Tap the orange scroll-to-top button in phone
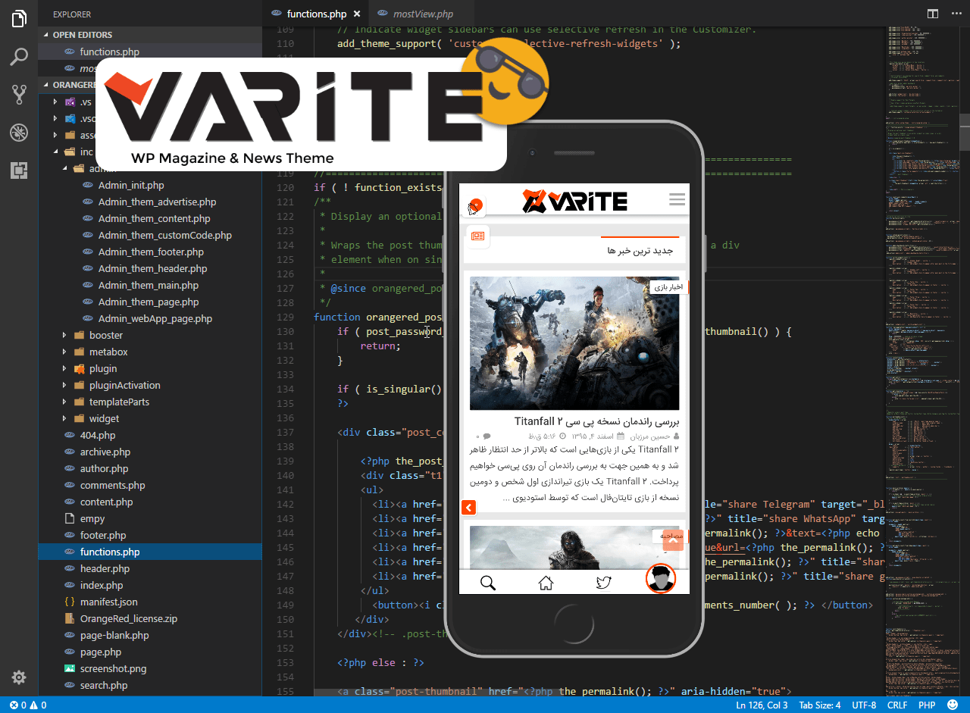This screenshot has width=970, height=713. tap(674, 540)
